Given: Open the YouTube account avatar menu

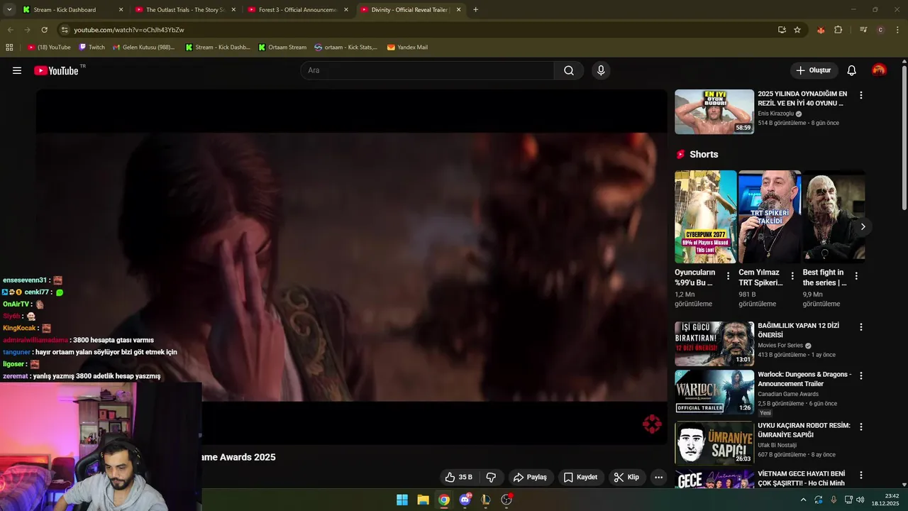Looking at the screenshot, I should point(879,70).
